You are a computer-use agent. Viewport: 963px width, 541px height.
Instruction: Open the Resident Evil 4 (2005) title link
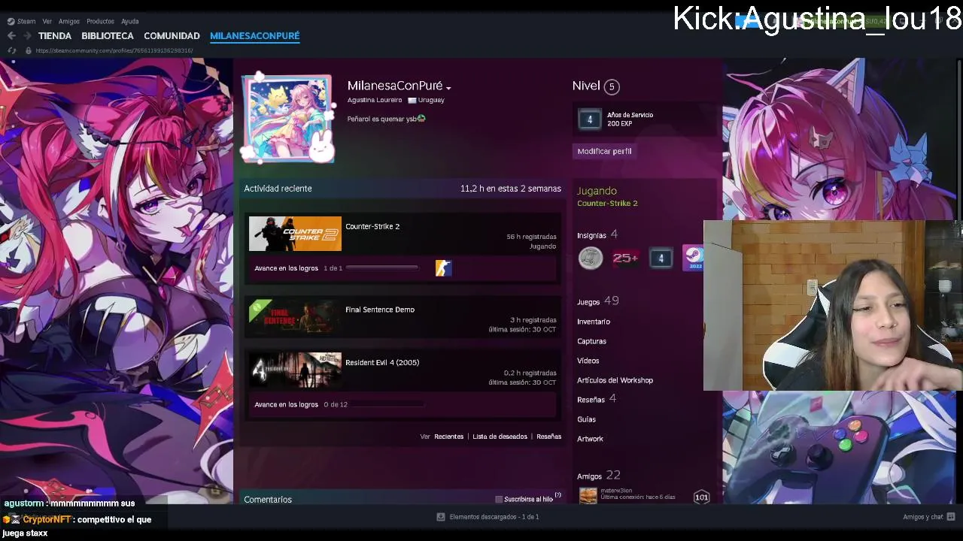tap(382, 362)
